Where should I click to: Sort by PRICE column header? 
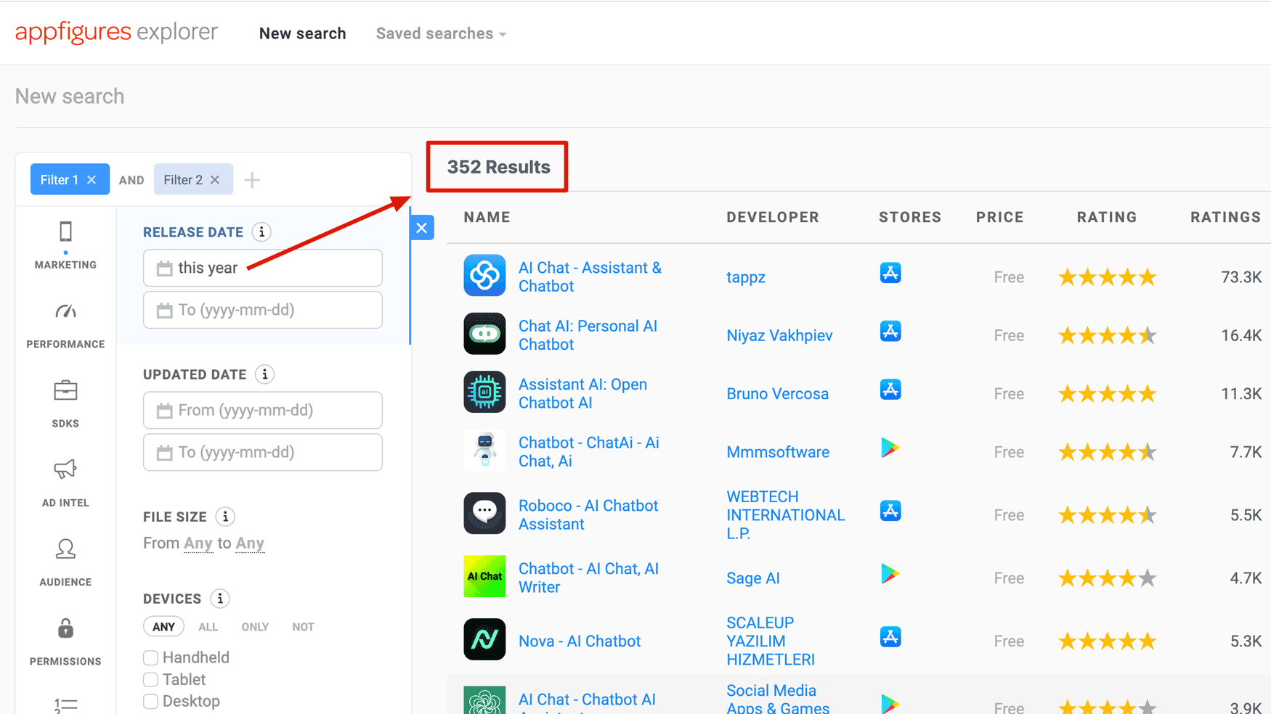tap(999, 217)
